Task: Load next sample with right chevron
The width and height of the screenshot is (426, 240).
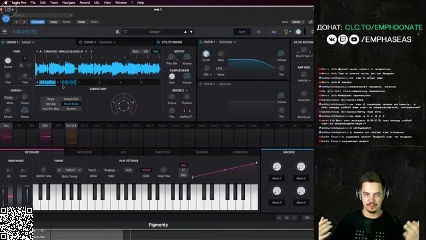Action: pos(91,51)
